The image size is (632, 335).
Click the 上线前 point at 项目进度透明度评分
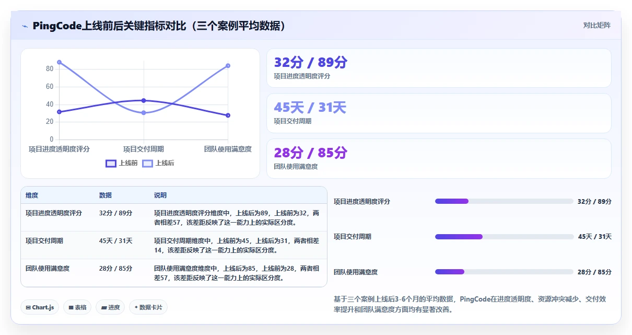tap(59, 112)
